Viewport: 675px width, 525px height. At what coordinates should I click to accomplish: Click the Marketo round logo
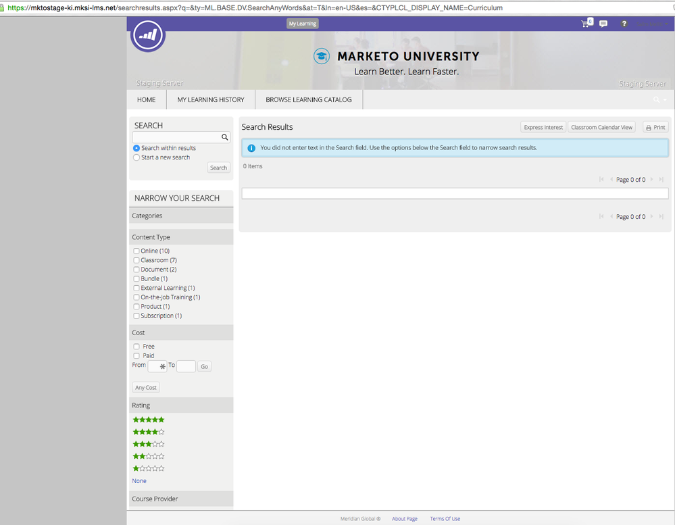148,35
